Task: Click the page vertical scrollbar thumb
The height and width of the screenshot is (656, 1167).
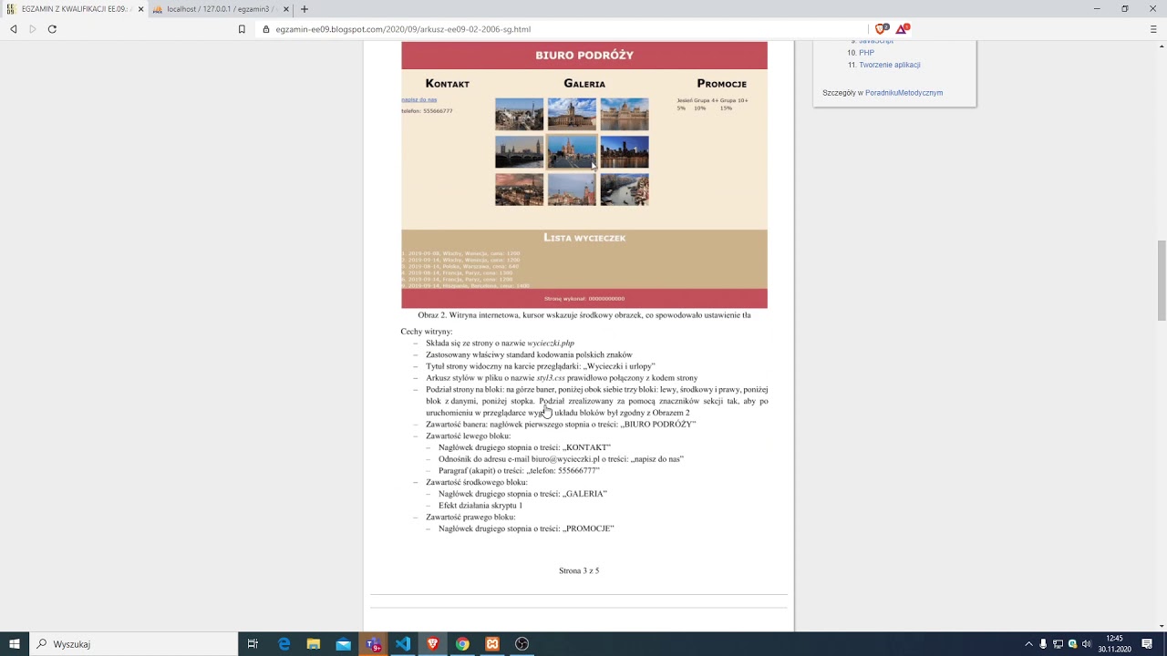Action: (1162, 280)
